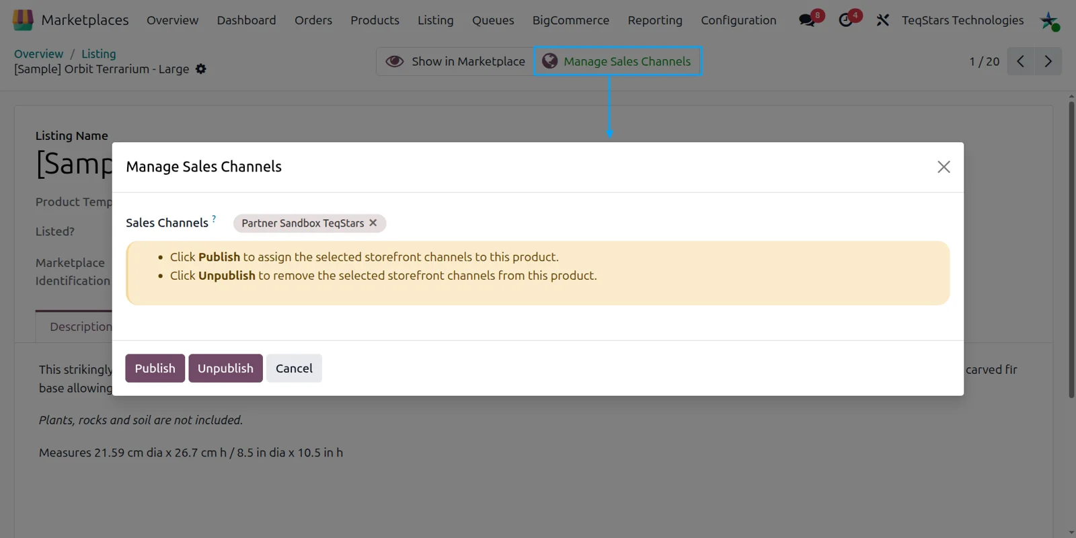Click the [Sample] Orbit Terrarium - Large title
Viewport: 1076px width, 538px height.
point(102,69)
